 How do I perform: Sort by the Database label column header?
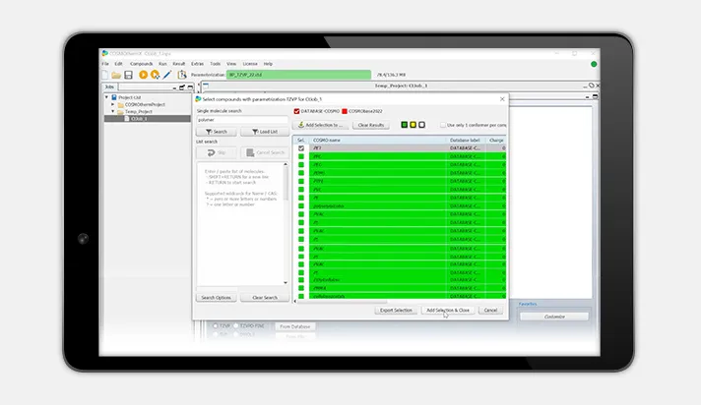[x=466, y=141]
